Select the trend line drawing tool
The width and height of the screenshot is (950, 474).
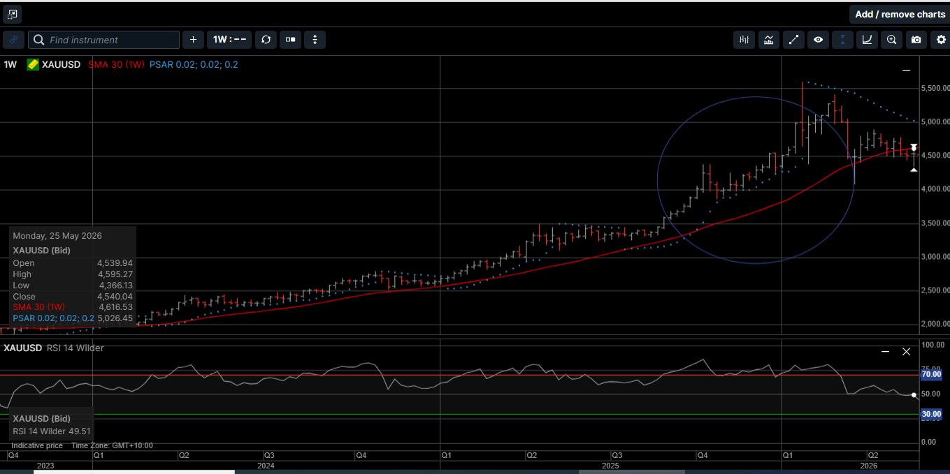(793, 40)
